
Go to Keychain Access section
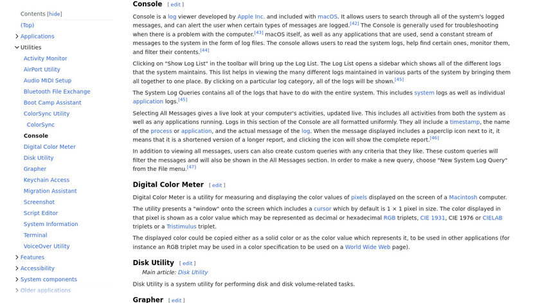click(46, 180)
